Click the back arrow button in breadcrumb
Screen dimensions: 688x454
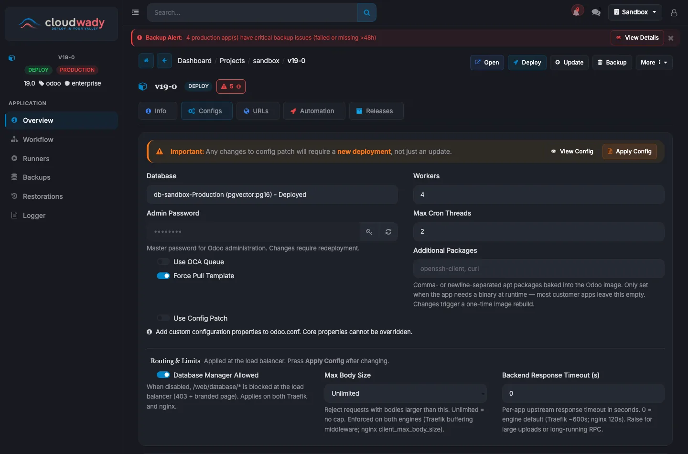point(164,61)
